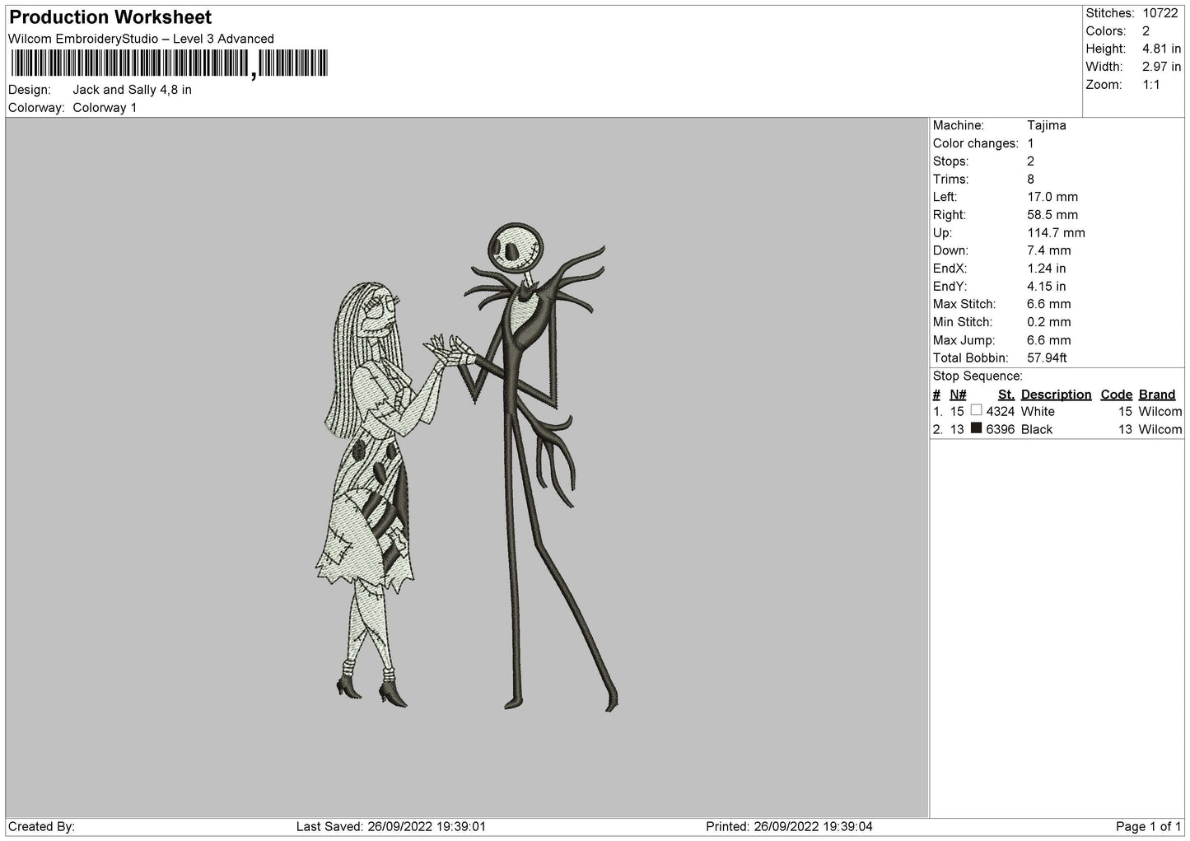This screenshot has height=841, width=1190.
Task: Select the 'Page 1 of 1' footer text
Action: (1149, 826)
